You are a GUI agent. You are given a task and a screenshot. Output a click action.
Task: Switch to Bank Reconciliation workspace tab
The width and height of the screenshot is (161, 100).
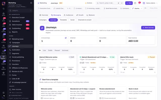pyautogui.click(x=111, y=8)
